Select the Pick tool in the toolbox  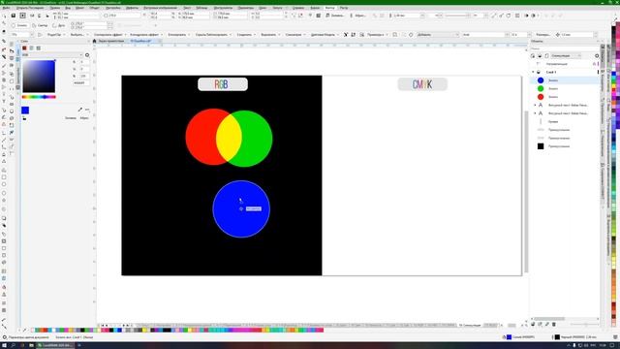(x=4, y=16)
